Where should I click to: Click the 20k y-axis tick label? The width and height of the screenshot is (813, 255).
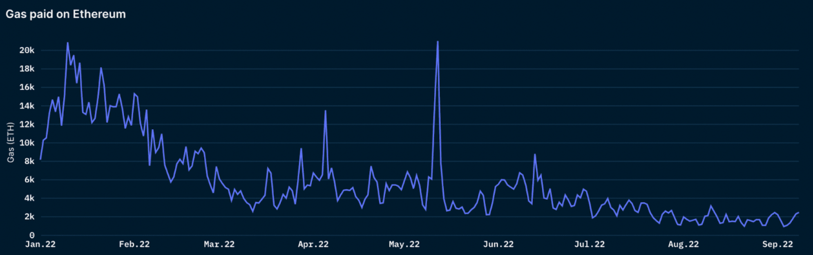click(x=27, y=50)
